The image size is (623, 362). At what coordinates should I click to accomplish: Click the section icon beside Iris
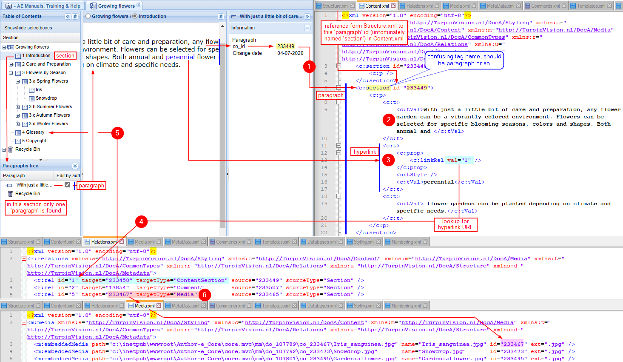(31, 90)
